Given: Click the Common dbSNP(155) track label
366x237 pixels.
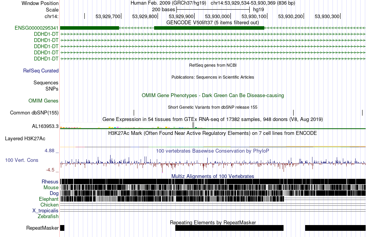Looking at the screenshot, I should click(34, 113).
